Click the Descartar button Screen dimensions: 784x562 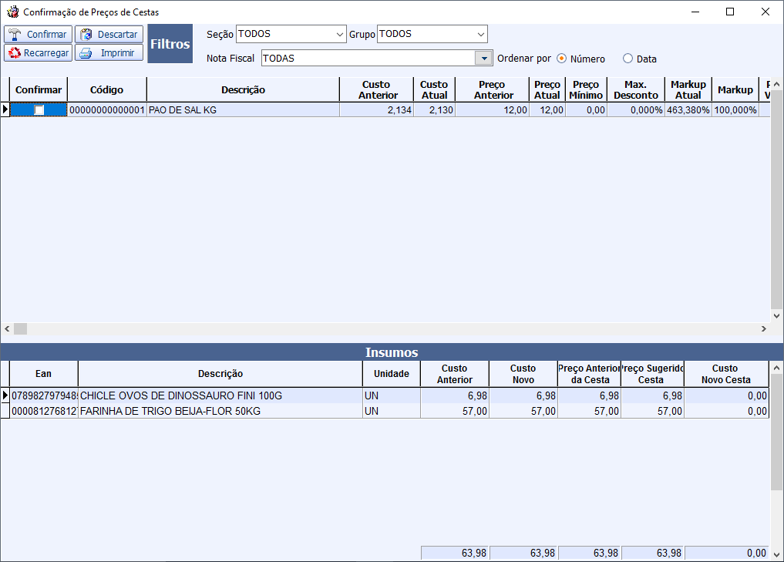(109, 35)
